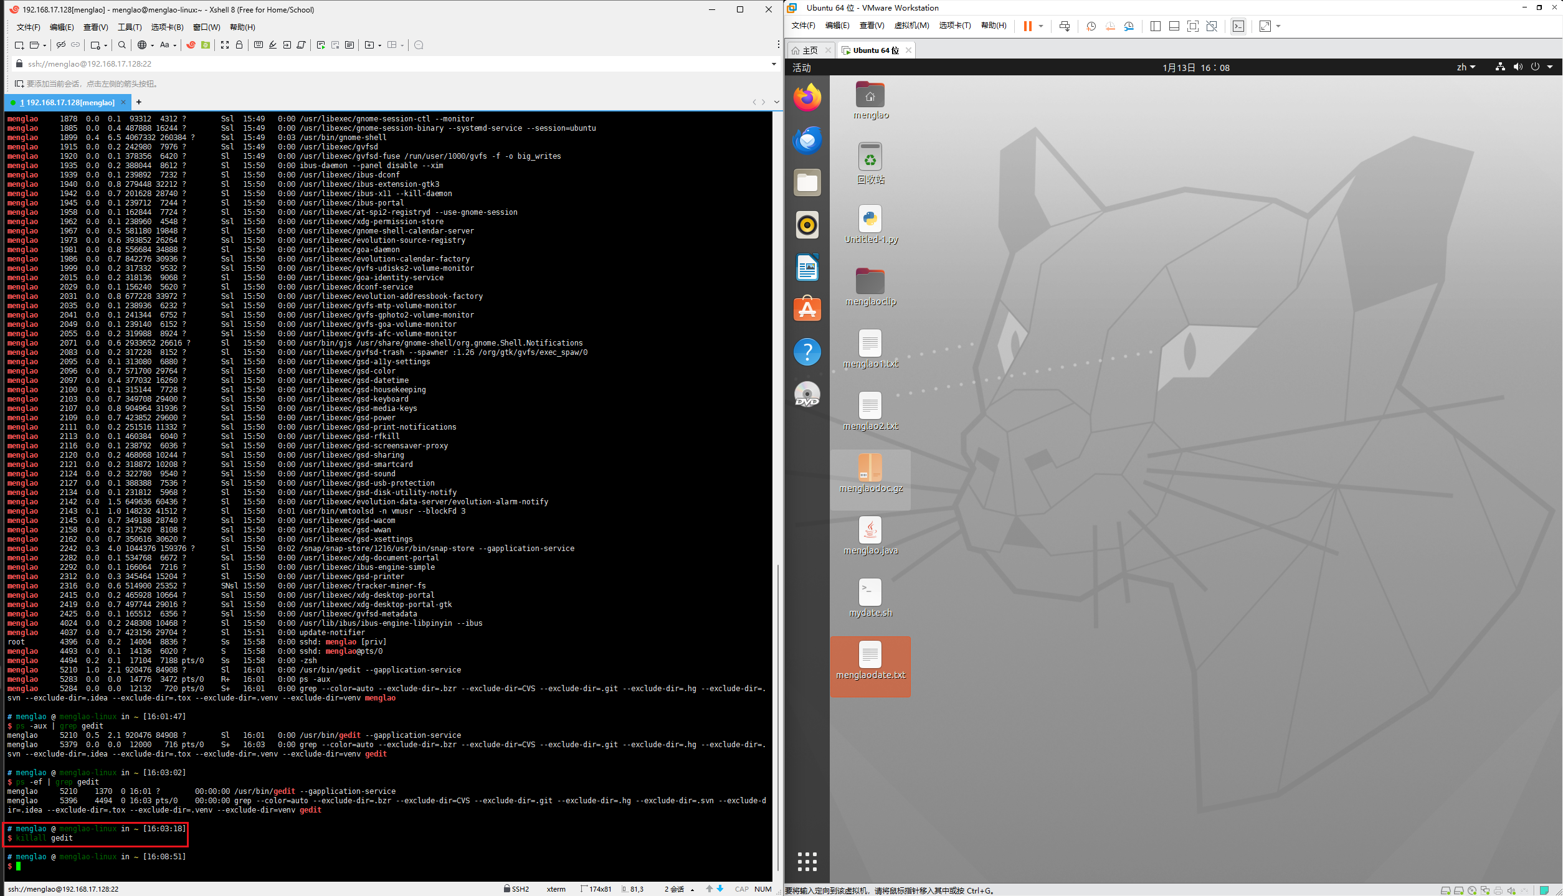The image size is (1563, 896).
Task: Click the speech-bubble help icon in Xshell
Action: (x=419, y=45)
